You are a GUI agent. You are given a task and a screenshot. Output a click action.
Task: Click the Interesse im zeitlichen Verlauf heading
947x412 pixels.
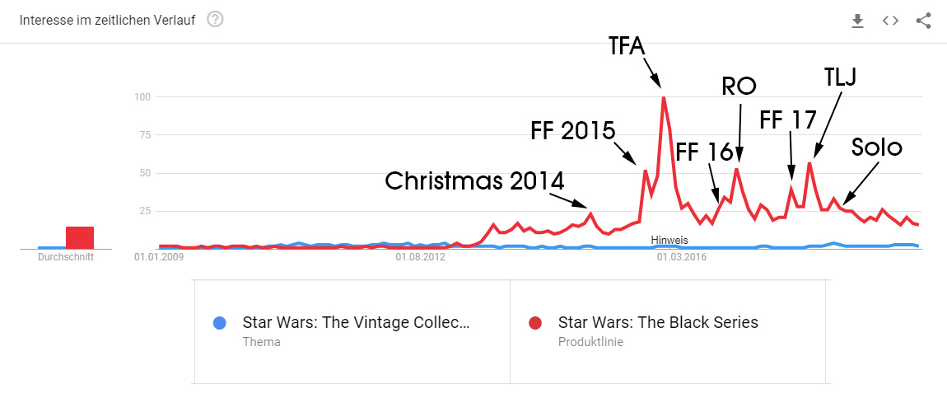coord(108,21)
